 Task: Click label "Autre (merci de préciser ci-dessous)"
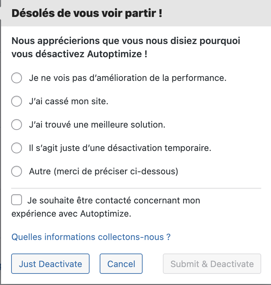(104, 171)
